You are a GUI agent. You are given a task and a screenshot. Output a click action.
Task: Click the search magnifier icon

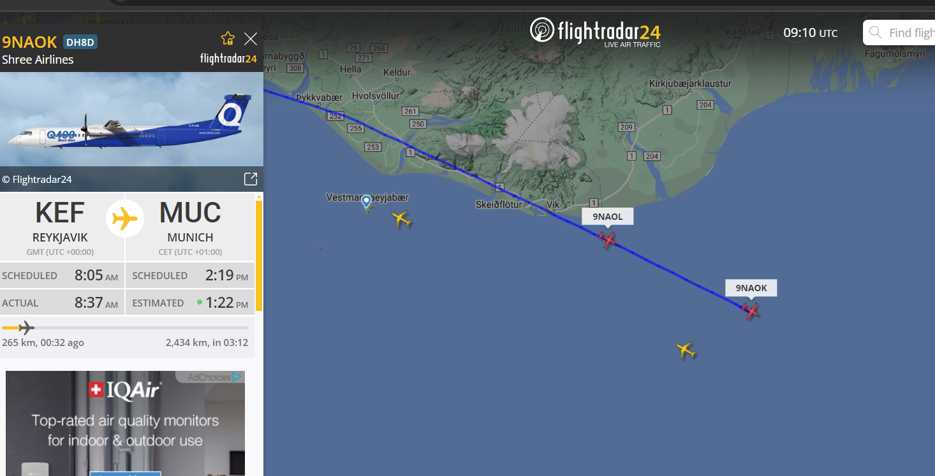coord(876,32)
